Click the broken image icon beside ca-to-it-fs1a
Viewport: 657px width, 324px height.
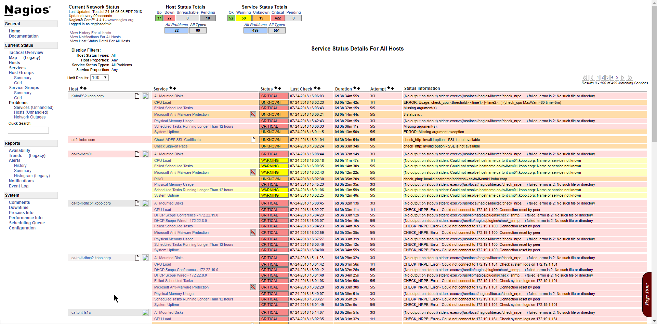145,312
